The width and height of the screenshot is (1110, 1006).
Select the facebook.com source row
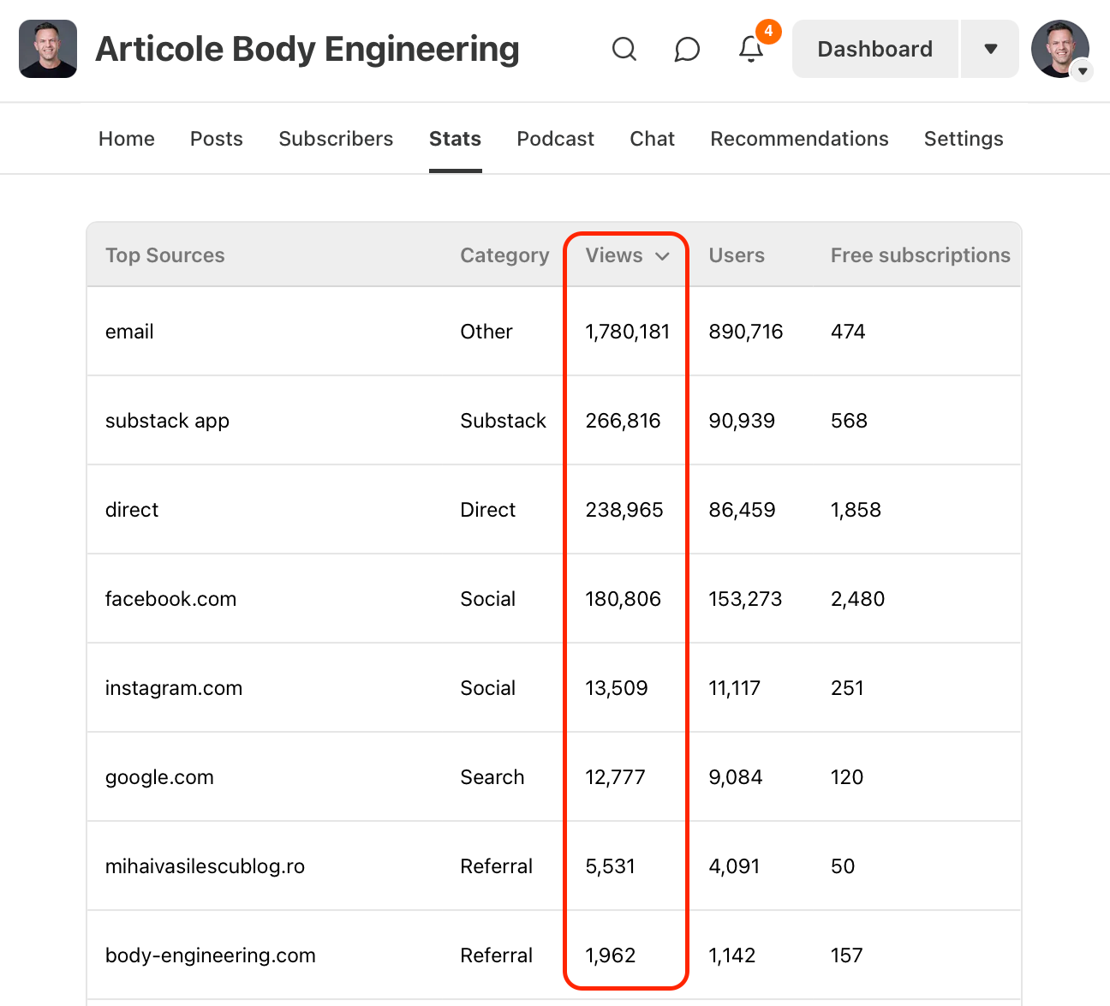[554, 599]
